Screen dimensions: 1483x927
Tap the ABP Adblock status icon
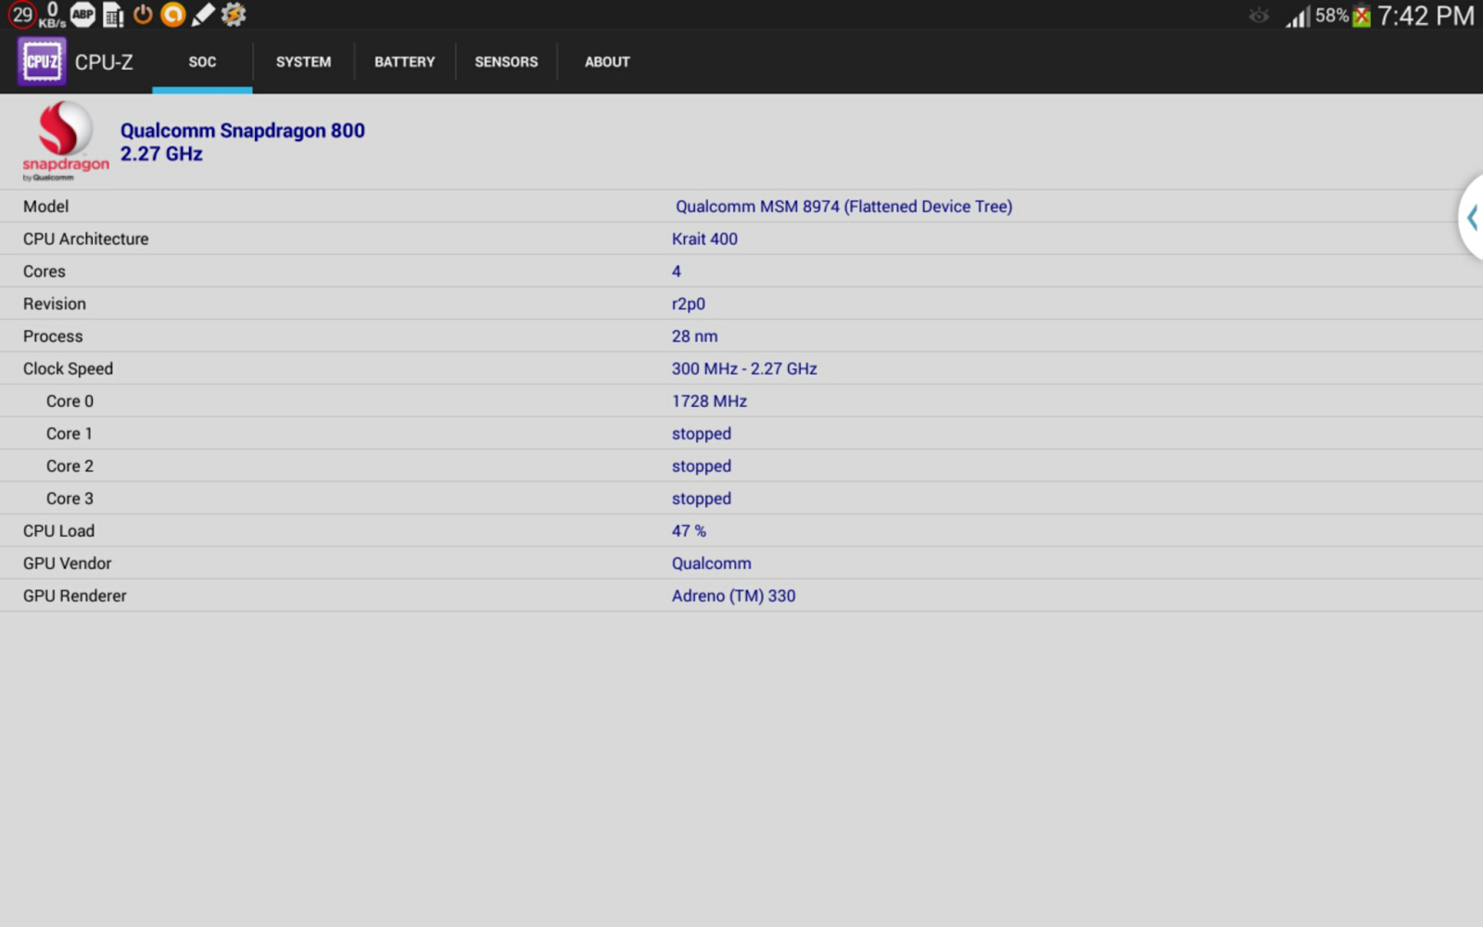(x=83, y=14)
